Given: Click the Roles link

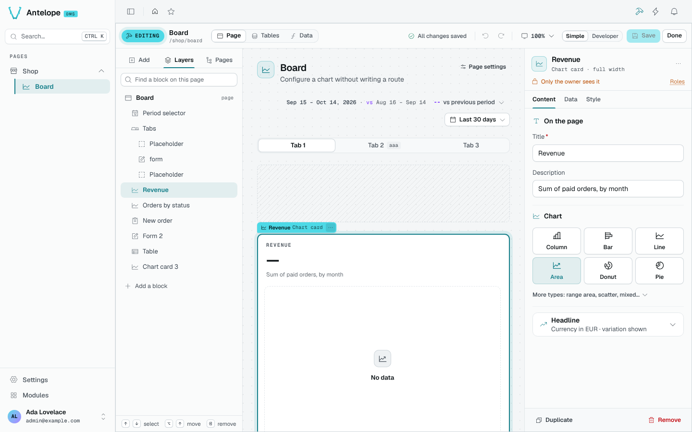Looking at the screenshot, I should coord(677,82).
